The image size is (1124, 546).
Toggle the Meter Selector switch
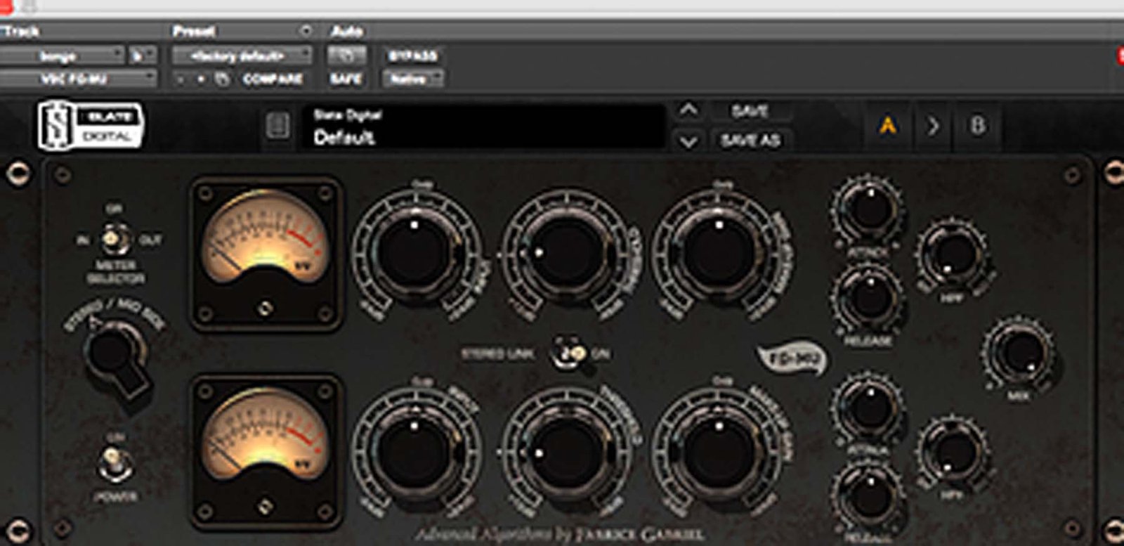(115, 240)
